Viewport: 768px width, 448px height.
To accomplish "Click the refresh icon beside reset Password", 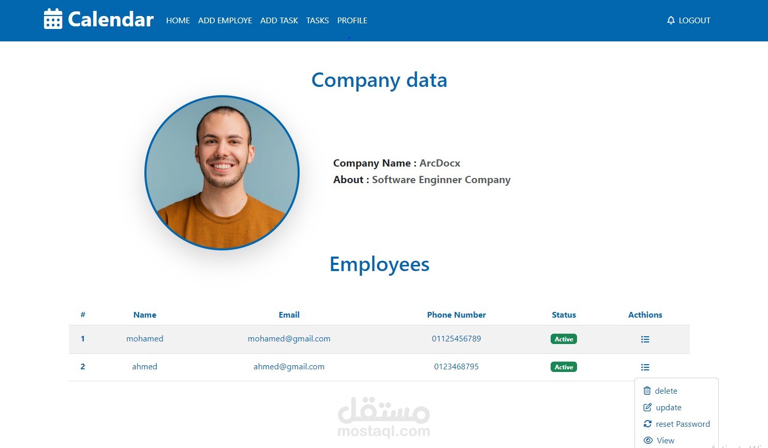I will tap(647, 424).
